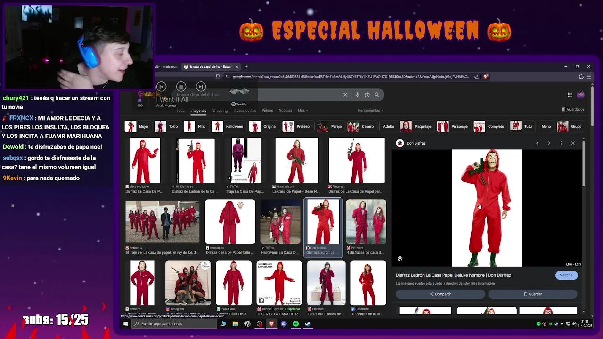Click the Compartir button
Screen dimensions: 603x339
[x=440, y=294]
